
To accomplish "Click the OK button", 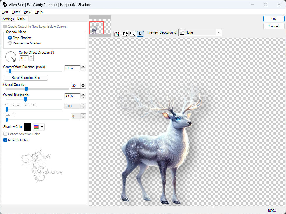I will pos(273,19).
